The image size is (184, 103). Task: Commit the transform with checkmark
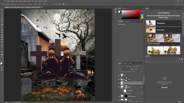[x=67, y=4]
